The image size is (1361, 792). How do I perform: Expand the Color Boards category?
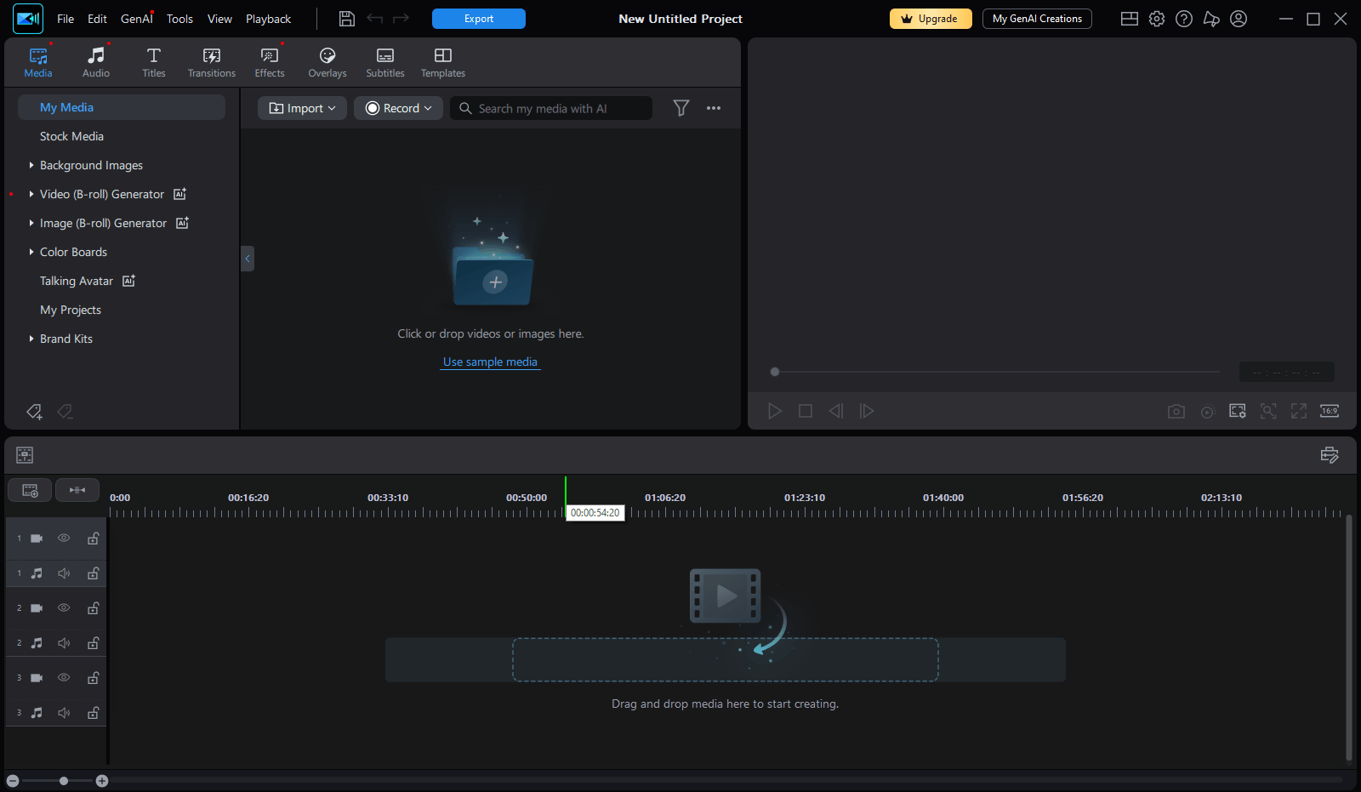tap(31, 252)
